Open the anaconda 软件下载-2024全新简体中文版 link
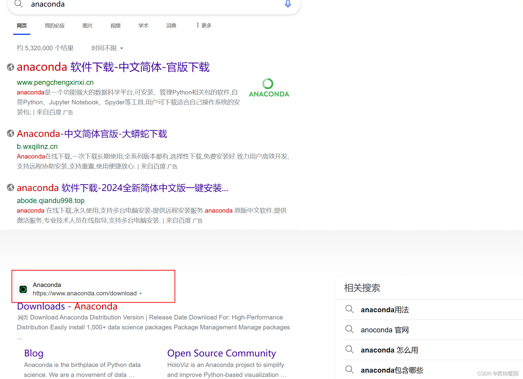Viewport: 523px width, 379px height. coord(122,188)
